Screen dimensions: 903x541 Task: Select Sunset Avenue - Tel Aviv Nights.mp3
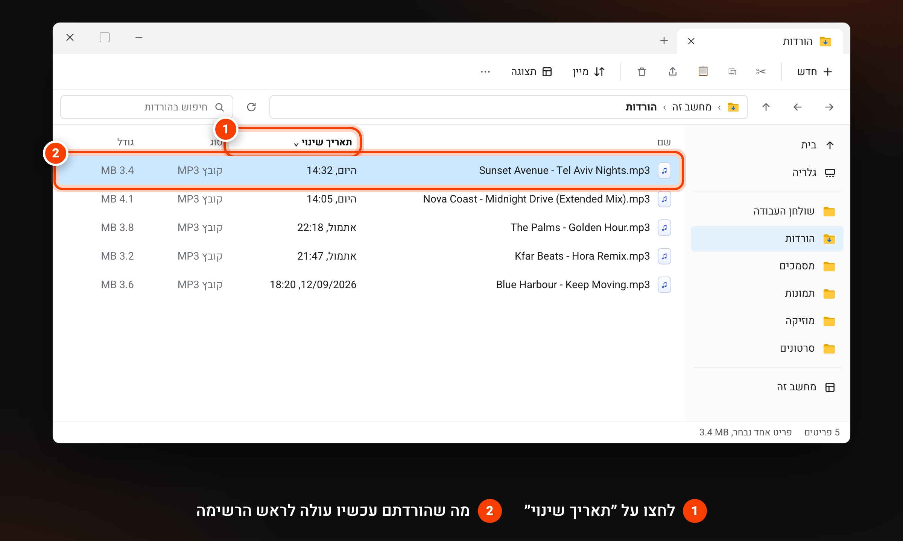(x=369, y=171)
